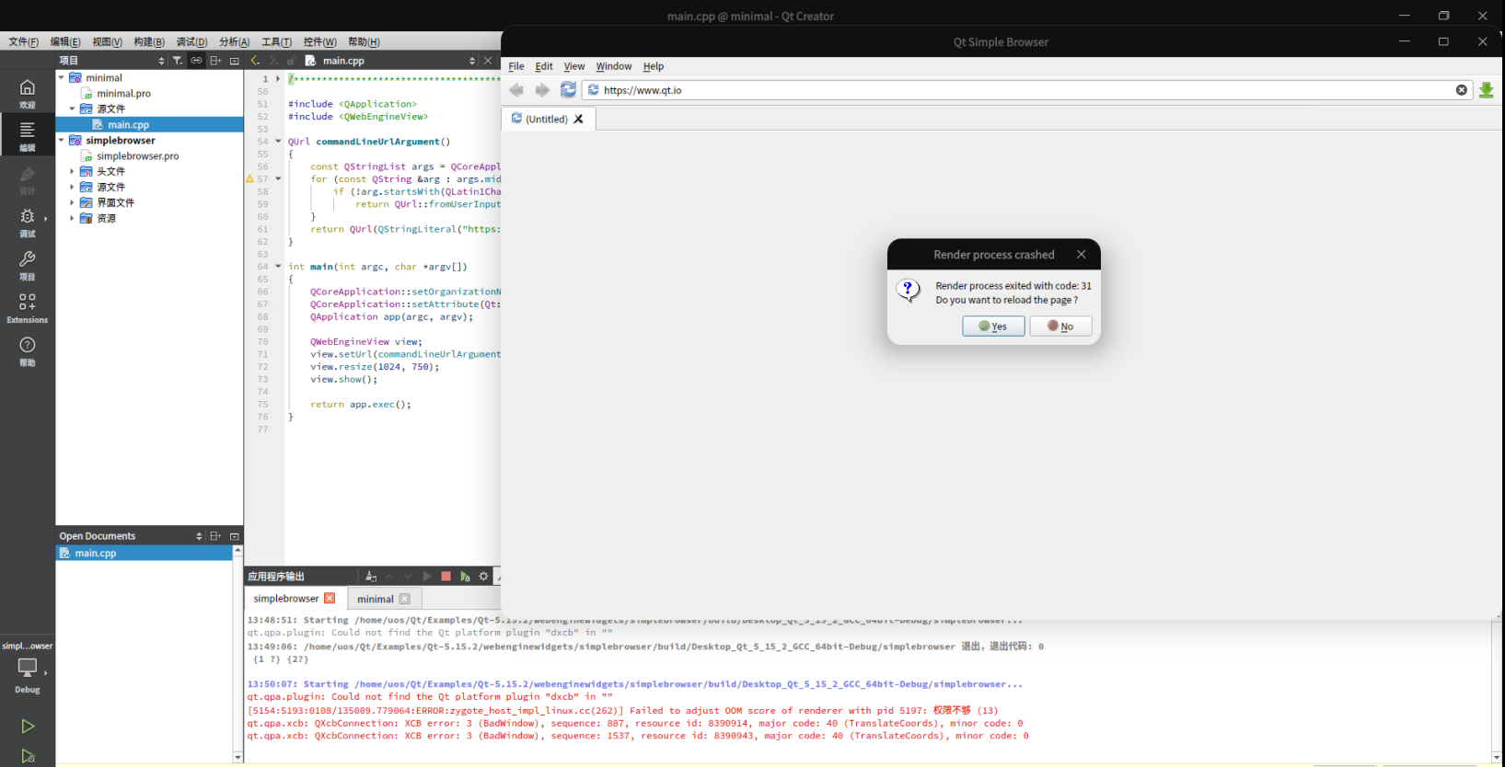This screenshot has width=1505, height=767.
Task: Expand the 头文件 headers folder
Action: coord(72,171)
